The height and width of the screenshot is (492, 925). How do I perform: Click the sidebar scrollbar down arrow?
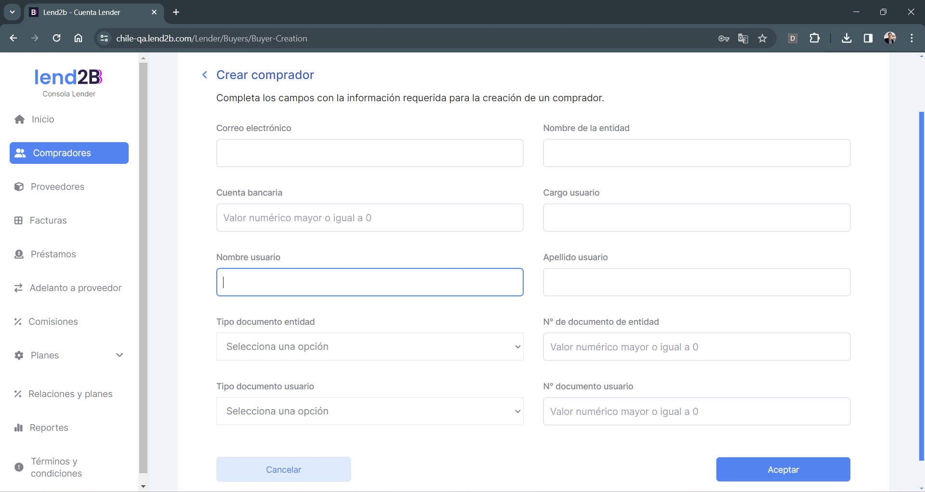tap(143, 486)
